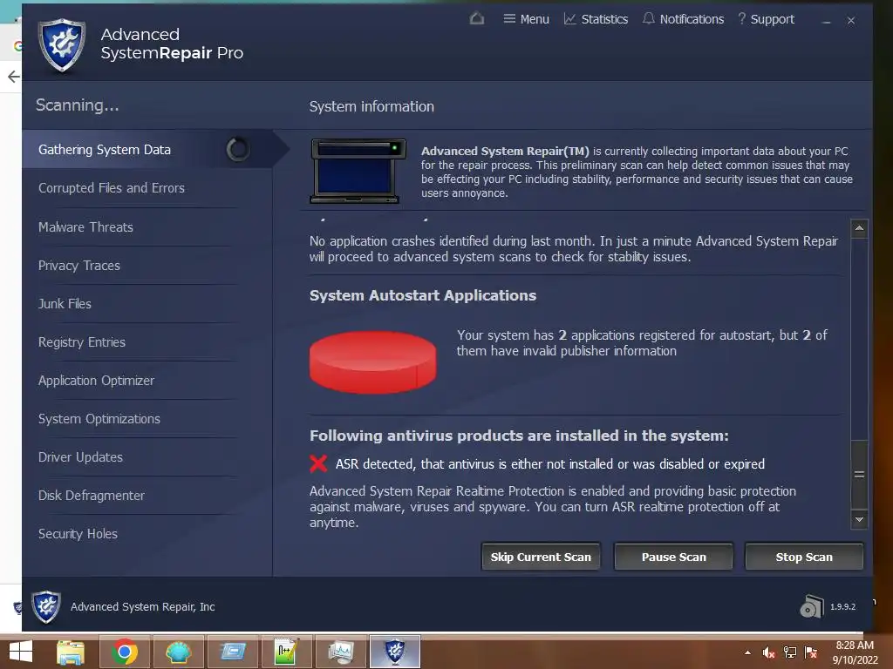Click the browser back arrow behind the window
Image resolution: width=893 pixels, height=669 pixels.
(x=14, y=77)
